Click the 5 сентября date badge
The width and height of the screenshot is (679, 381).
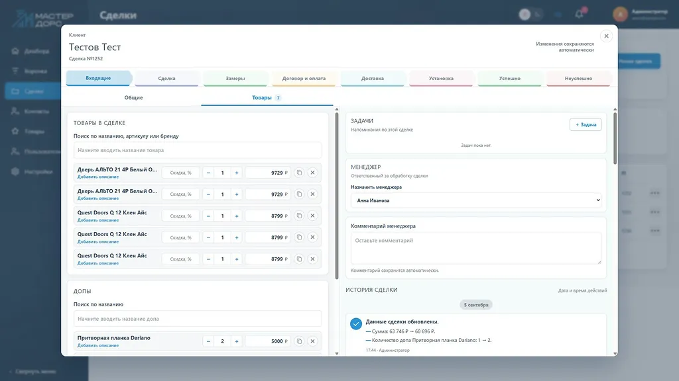point(476,305)
